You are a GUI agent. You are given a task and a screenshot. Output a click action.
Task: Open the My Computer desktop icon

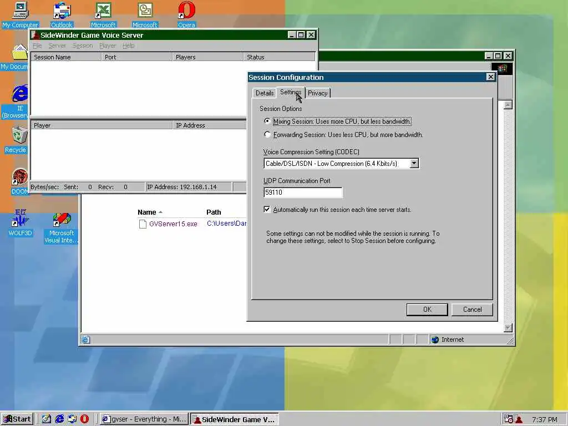click(20, 14)
